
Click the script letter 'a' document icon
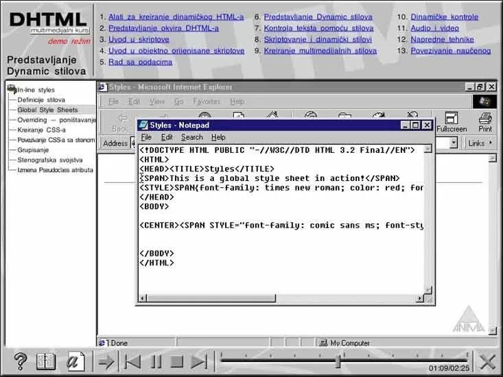(x=75, y=361)
